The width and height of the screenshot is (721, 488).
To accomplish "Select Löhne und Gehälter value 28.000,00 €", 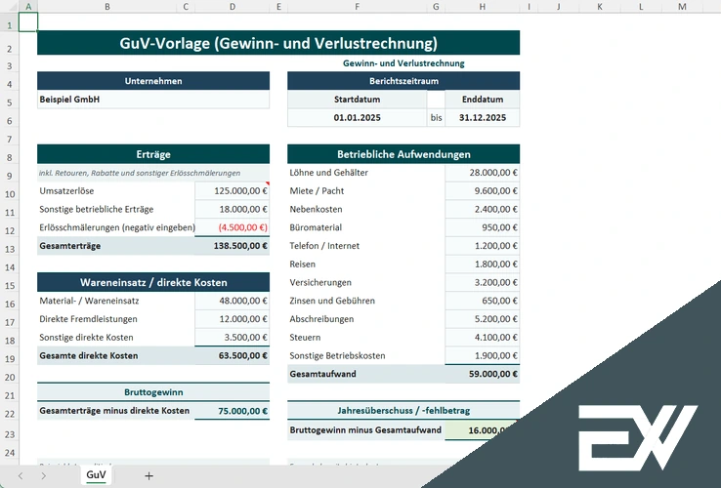I will click(483, 173).
